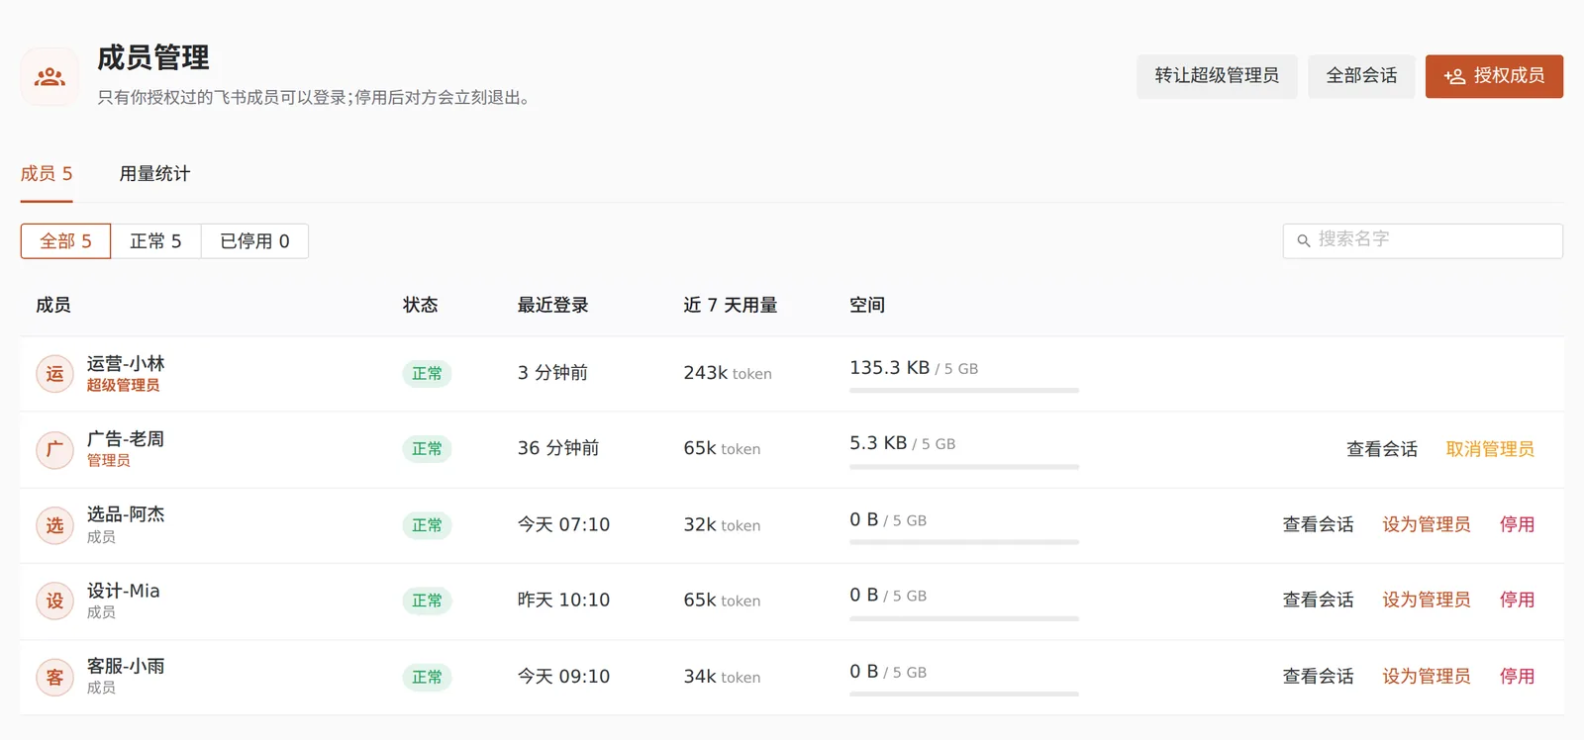
Task: Click 停用 for 选品-阿杰
Action: point(1517,524)
